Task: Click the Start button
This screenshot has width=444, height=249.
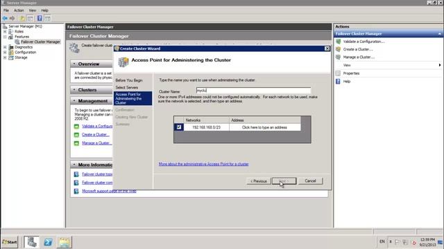Action: pos(10,242)
